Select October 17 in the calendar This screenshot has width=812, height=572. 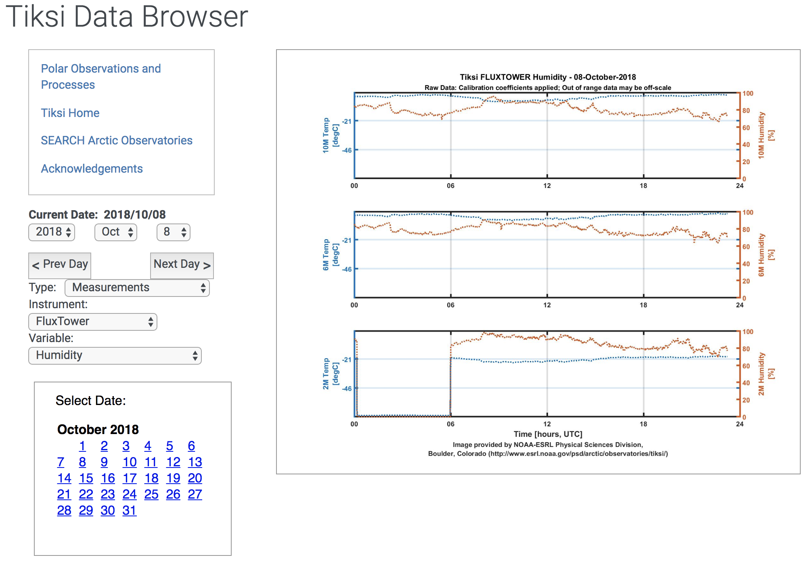point(130,478)
